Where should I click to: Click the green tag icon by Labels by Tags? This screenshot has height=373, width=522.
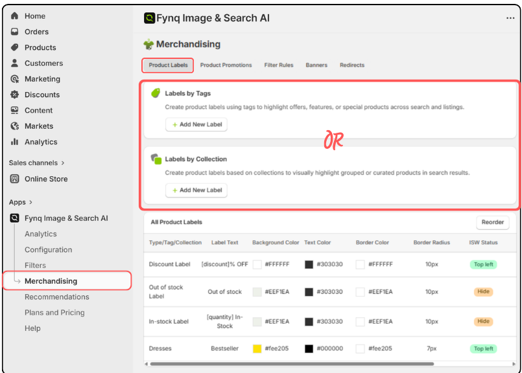pos(156,93)
